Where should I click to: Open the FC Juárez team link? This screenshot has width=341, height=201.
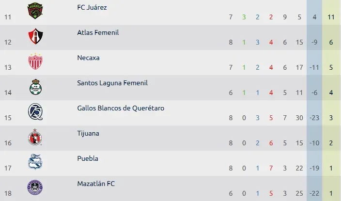point(92,7)
